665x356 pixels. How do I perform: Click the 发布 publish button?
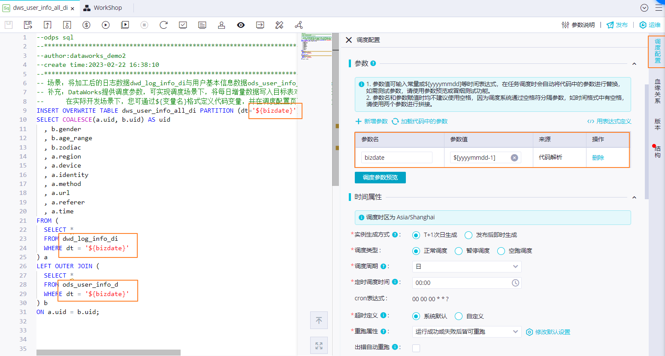[617, 25]
